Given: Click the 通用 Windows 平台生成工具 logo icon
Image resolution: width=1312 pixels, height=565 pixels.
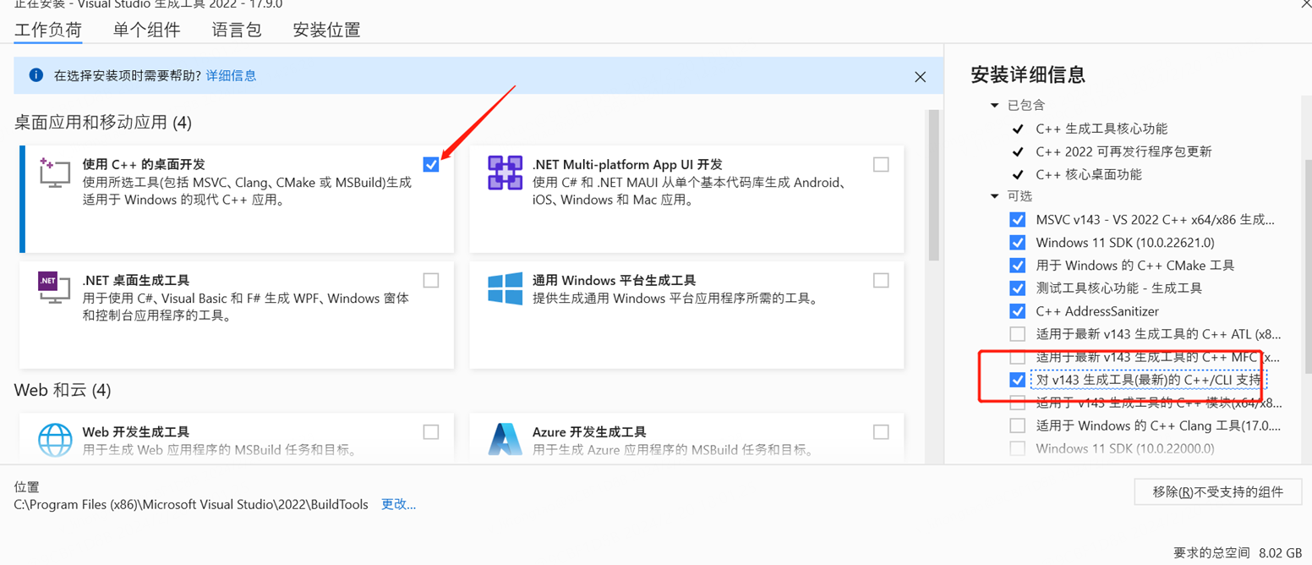Looking at the screenshot, I should coord(505,288).
